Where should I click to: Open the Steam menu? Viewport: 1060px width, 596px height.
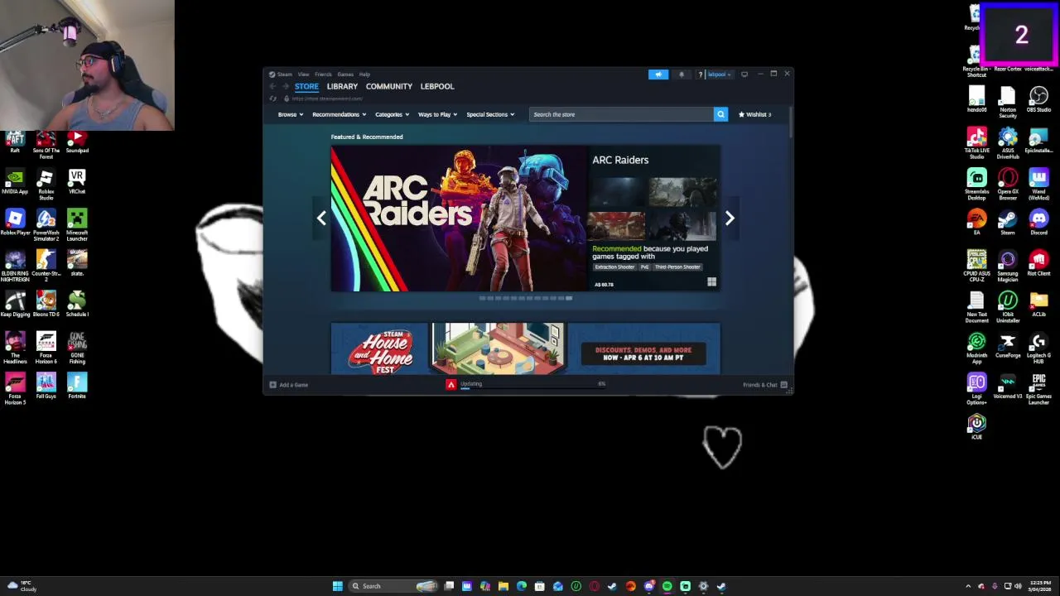[284, 74]
